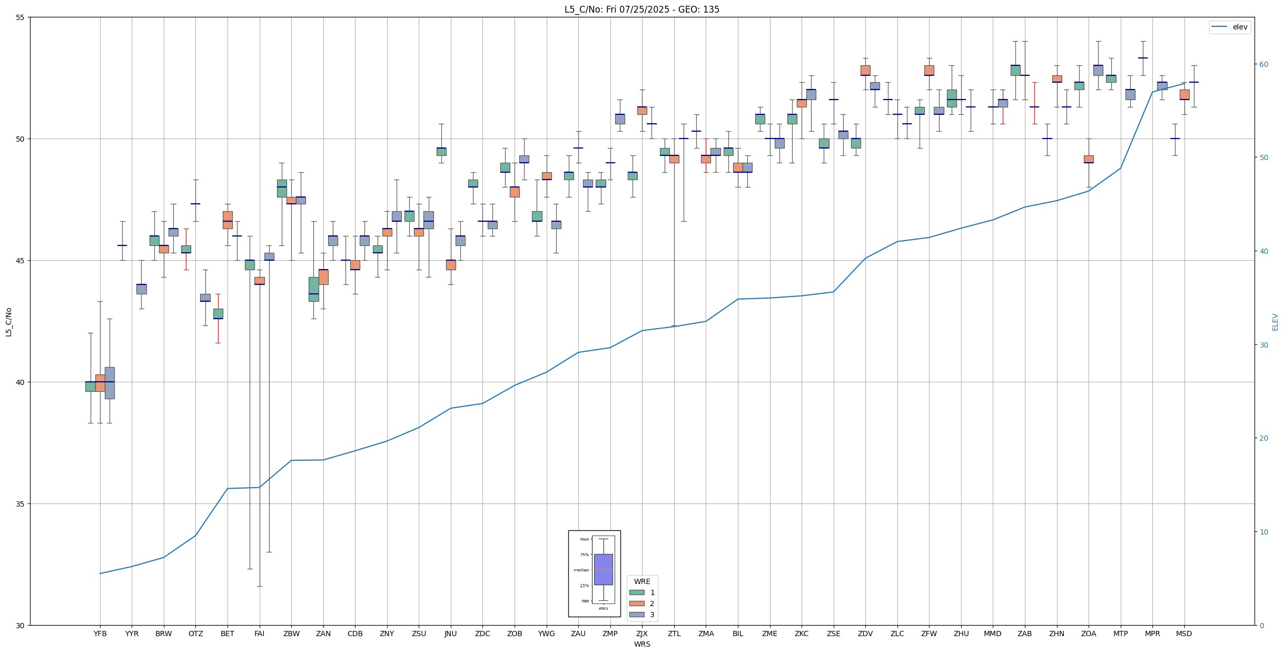Screen dimensions: 1284x653
Task: Click the blue-gray WRE 3 legend swatch
Action: click(x=637, y=615)
